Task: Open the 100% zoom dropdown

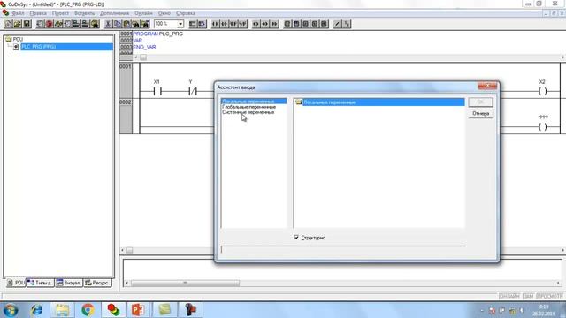Action: pos(180,24)
